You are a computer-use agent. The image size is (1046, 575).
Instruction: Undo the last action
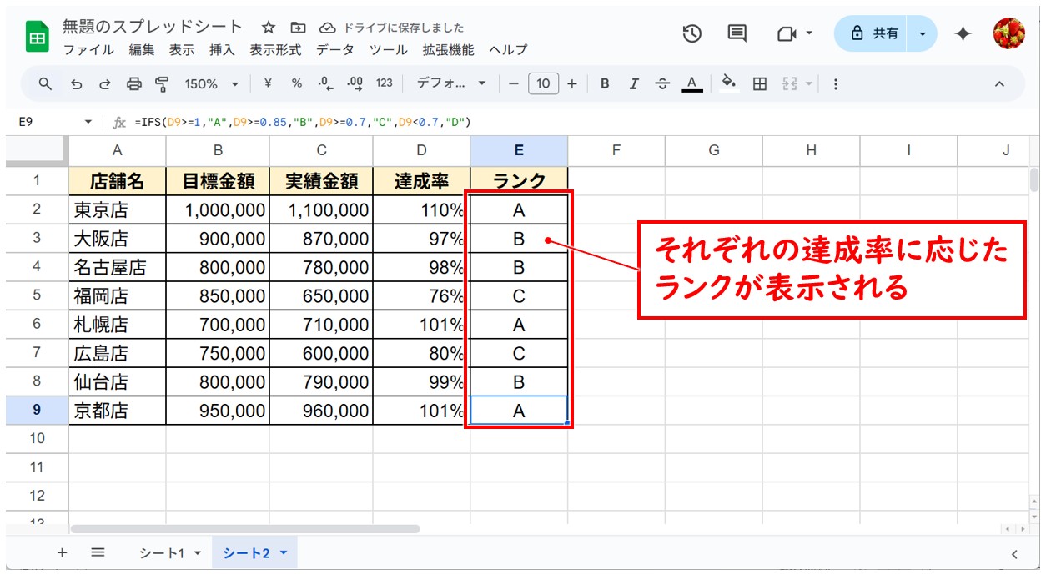coord(76,83)
